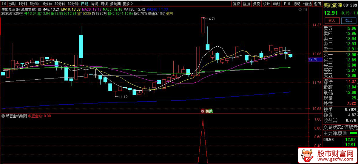
Task: Click the 买五 12.86 order row
Action: 340,75
